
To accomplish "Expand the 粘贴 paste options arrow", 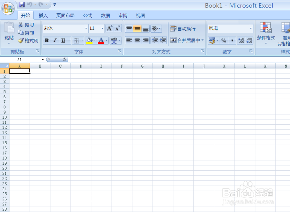I will (x=9, y=44).
